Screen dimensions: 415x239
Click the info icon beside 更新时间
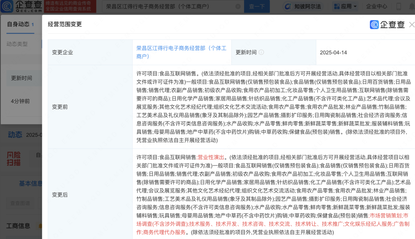click(x=261, y=52)
